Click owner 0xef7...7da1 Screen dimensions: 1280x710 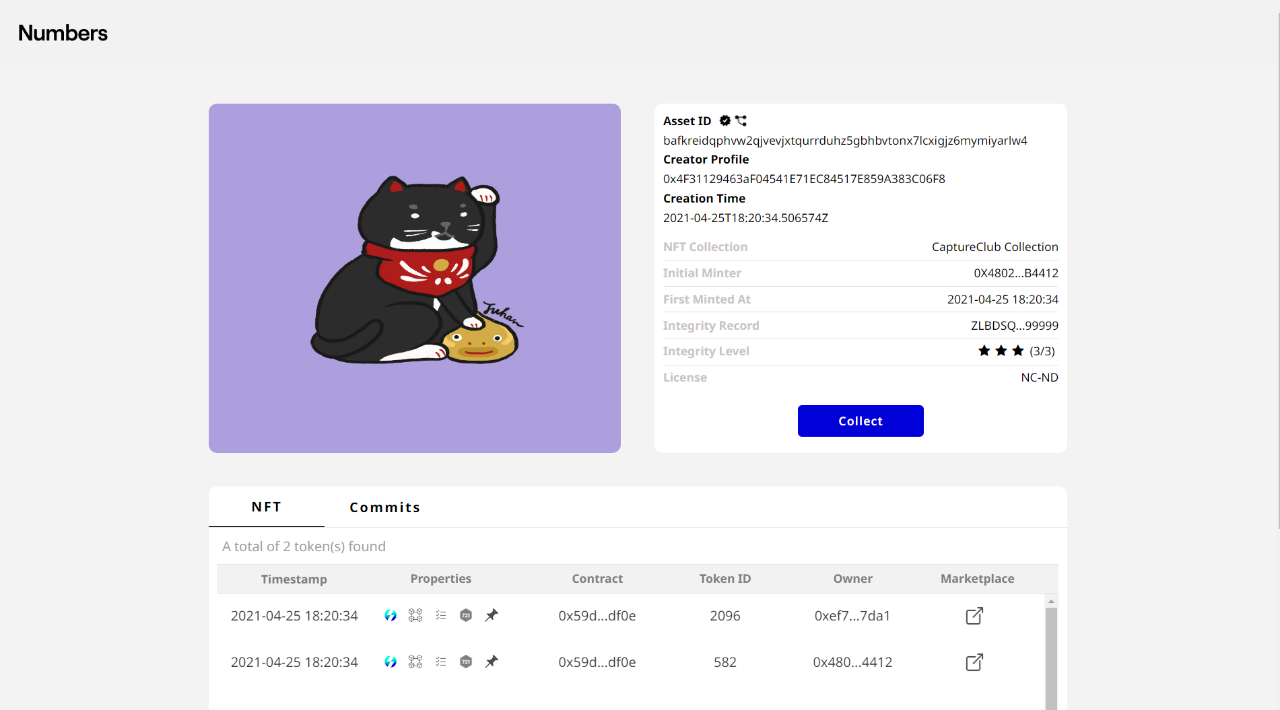coord(852,616)
